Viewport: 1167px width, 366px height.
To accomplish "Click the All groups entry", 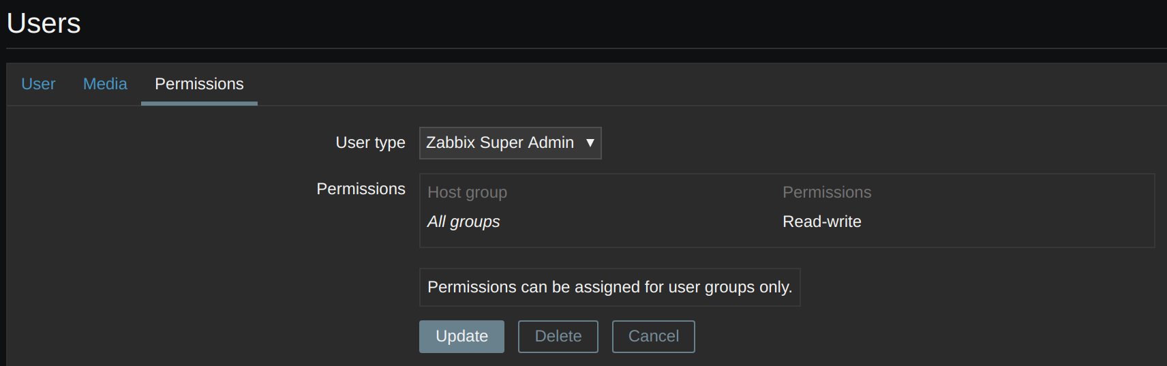I will coord(464,222).
